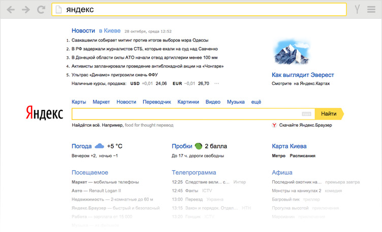
Task: Open the on-screen keyboard icon in the search box
Action: (x=306, y=113)
